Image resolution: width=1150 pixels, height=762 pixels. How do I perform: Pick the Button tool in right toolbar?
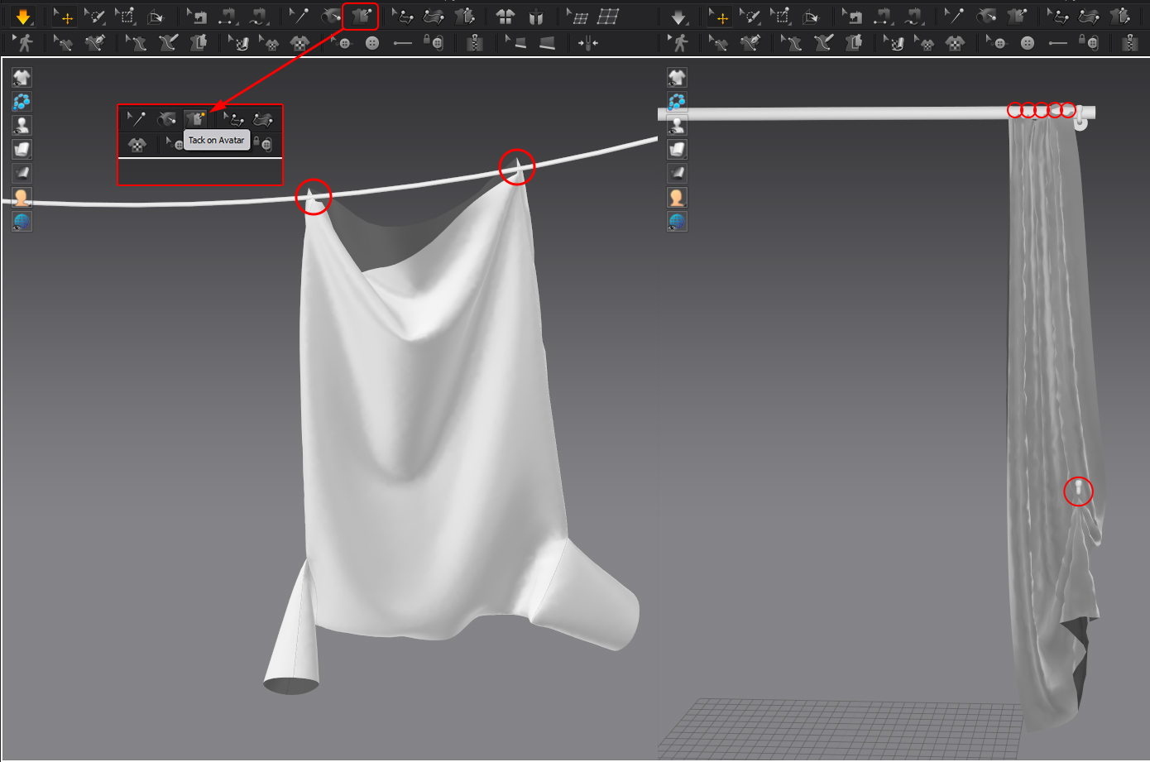(1028, 43)
